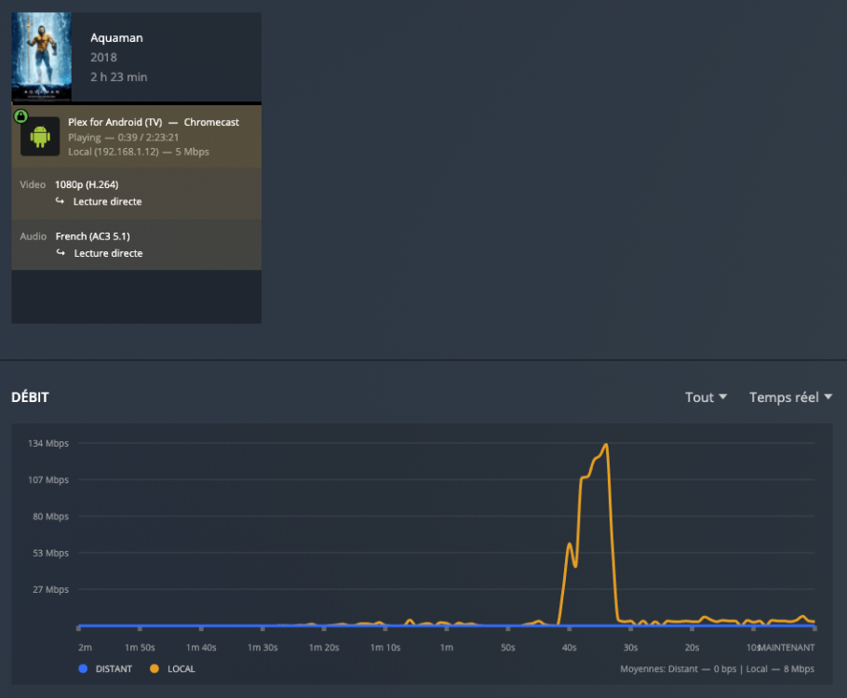Screen dimensions: 847x698
Task: Click the blue DISTANT legend dot
Action: click(82, 668)
